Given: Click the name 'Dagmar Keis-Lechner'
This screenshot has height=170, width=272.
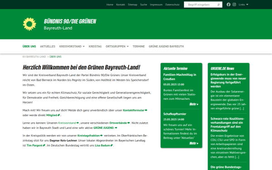Looking at the screenshot, I should 63,141.
